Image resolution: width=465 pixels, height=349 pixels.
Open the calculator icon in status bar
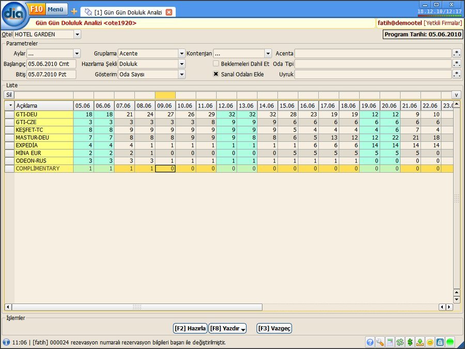(x=390, y=342)
